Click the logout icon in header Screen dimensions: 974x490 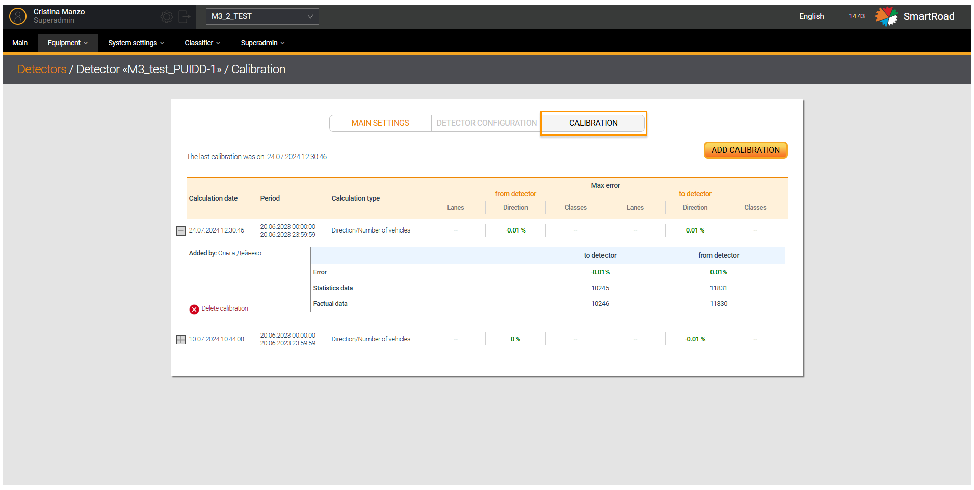point(185,17)
